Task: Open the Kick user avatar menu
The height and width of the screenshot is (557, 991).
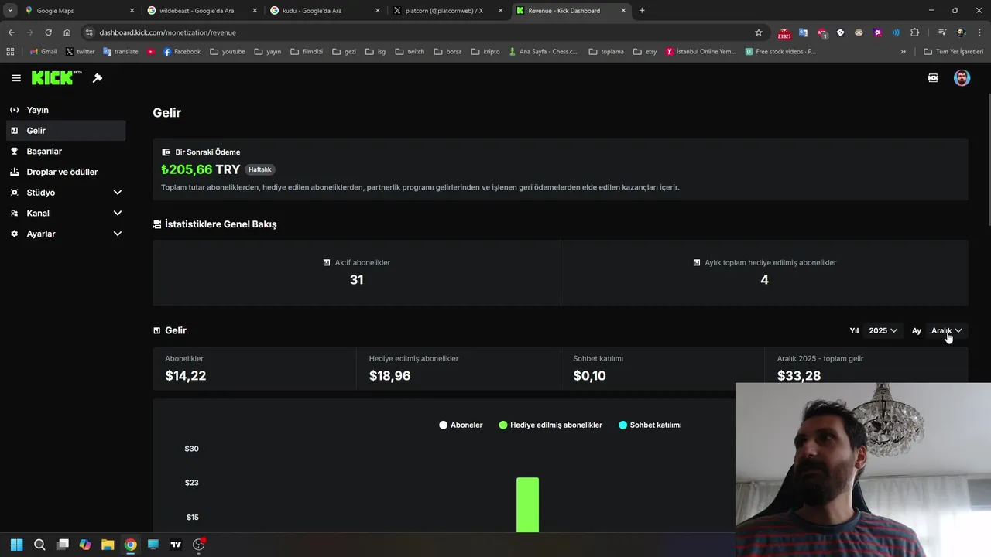Action: [x=962, y=78]
